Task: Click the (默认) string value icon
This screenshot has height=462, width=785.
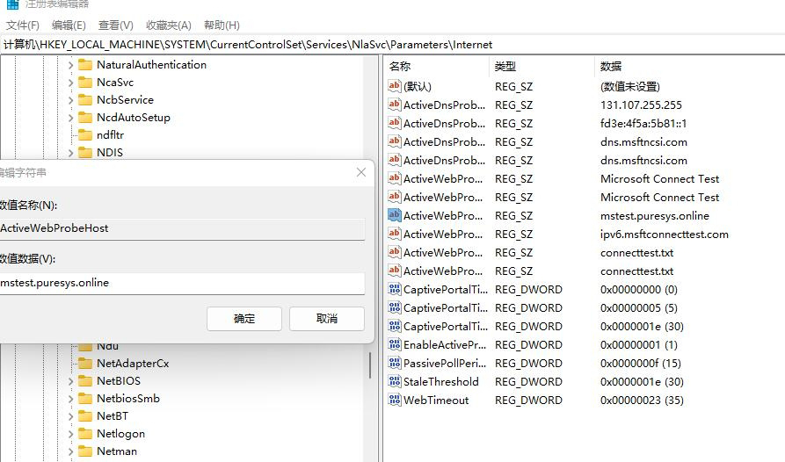Action: tap(394, 86)
